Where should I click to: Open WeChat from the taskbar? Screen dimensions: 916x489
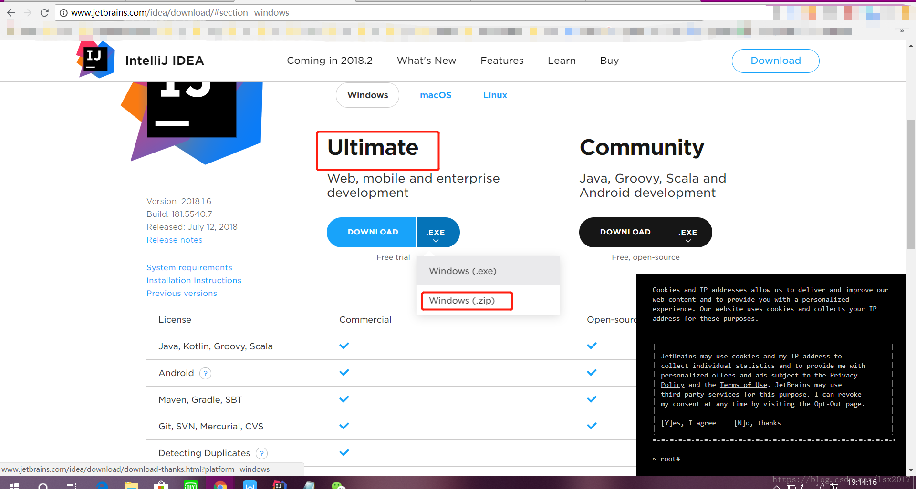click(338, 485)
